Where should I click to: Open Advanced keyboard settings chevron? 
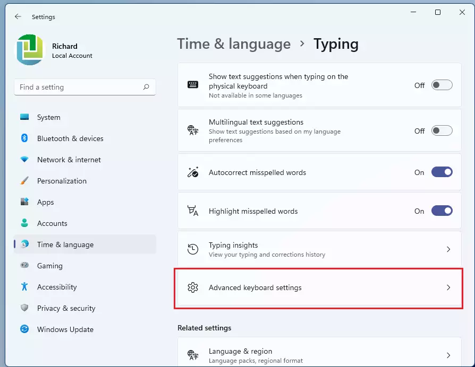(x=448, y=287)
